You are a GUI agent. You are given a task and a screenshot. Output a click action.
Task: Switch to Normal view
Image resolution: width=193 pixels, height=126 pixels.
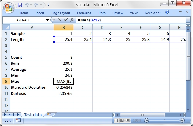(x=117, y=120)
